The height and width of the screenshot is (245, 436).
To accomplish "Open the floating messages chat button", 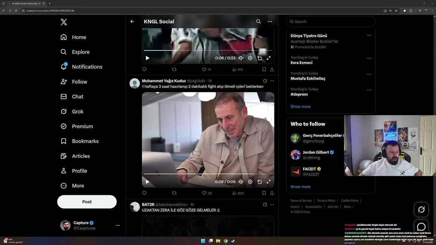I will 421,227.
